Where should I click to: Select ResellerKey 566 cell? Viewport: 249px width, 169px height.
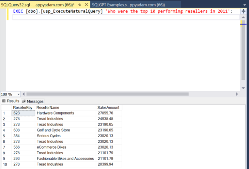click(23, 147)
